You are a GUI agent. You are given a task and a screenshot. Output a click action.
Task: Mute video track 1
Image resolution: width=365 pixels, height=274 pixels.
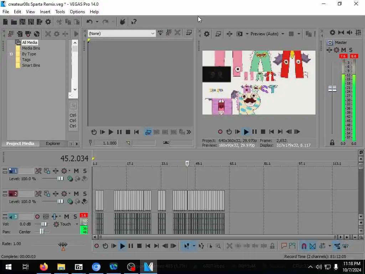pos(76,171)
